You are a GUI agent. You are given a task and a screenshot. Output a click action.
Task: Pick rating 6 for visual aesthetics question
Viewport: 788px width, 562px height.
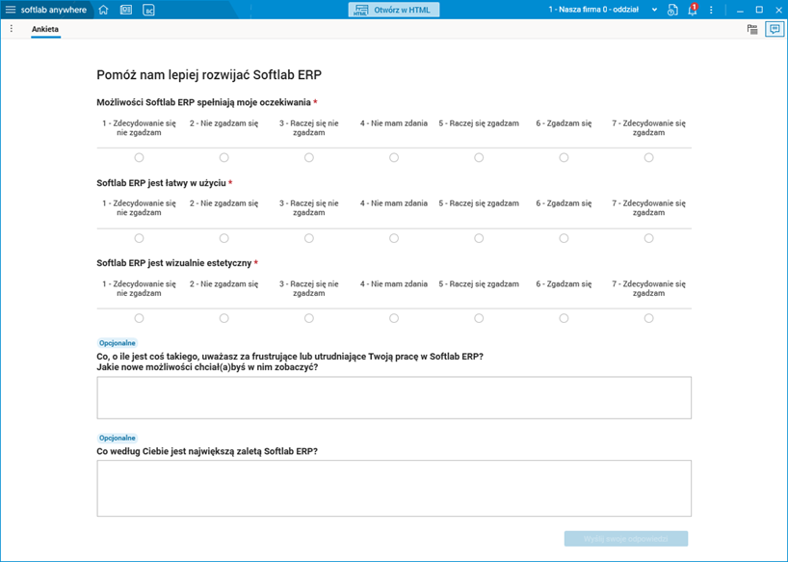(564, 318)
